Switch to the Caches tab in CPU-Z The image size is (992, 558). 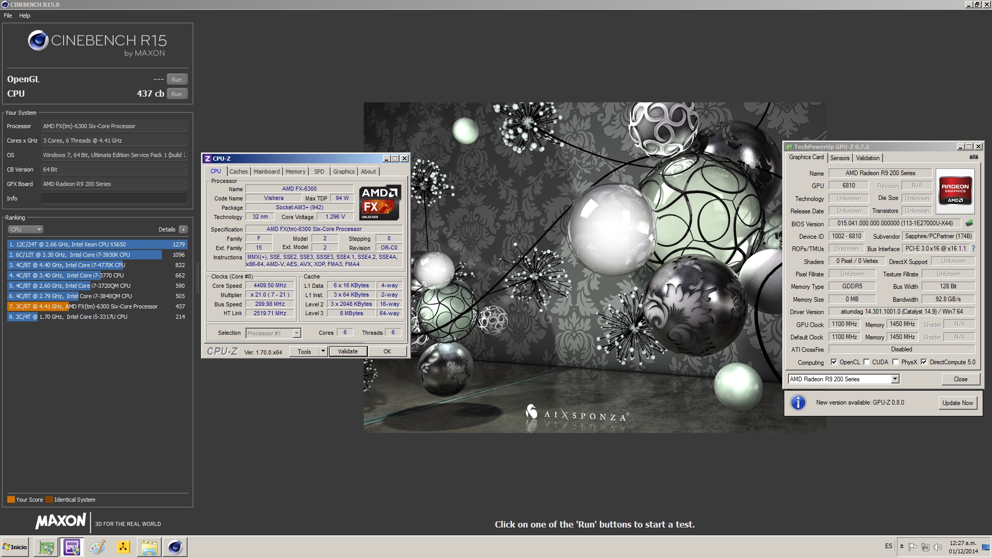(x=239, y=172)
